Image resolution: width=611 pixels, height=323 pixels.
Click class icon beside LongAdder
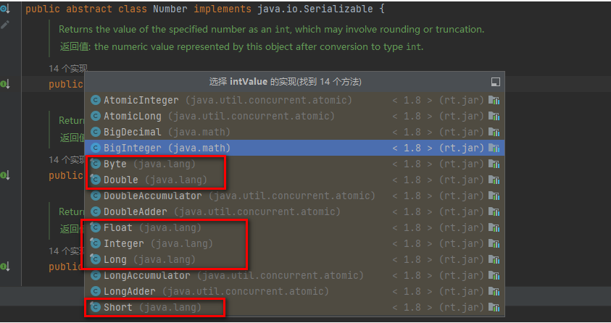pos(96,291)
